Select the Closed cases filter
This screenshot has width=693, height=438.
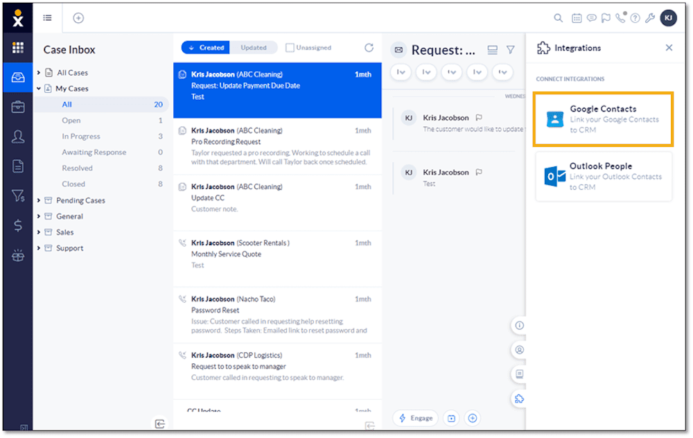click(x=102, y=184)
